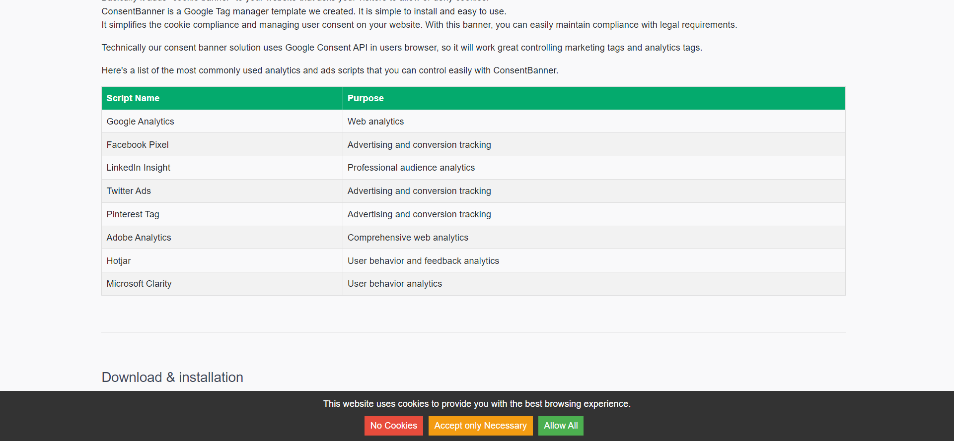Select the Microsoft Clarity cell

point(222,284)
